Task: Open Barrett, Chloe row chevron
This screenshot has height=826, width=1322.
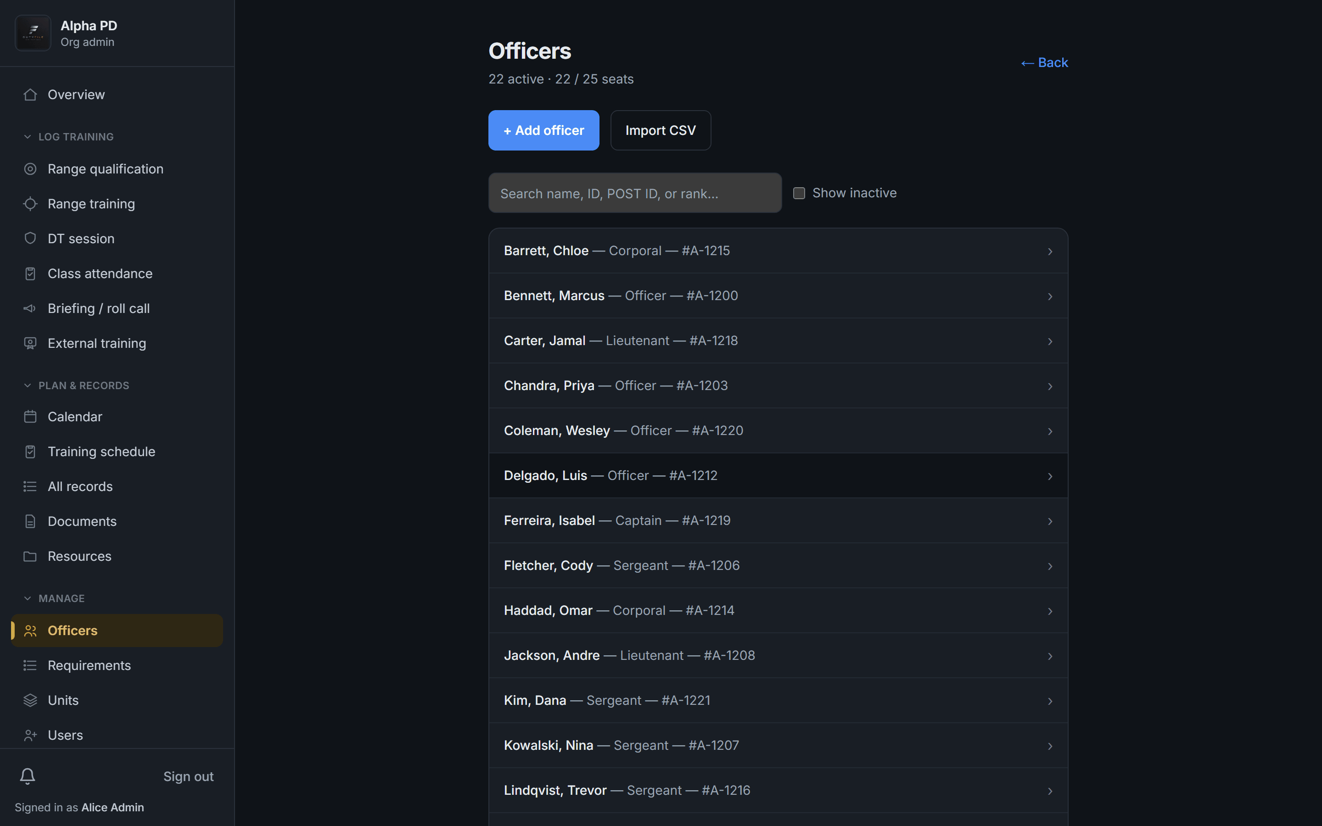Action: (x=1050, y=251)
